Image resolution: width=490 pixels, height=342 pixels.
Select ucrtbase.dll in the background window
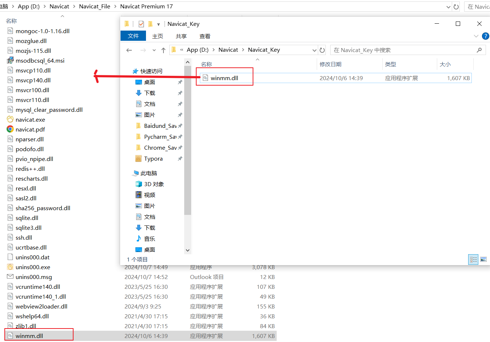click(31, 247)
